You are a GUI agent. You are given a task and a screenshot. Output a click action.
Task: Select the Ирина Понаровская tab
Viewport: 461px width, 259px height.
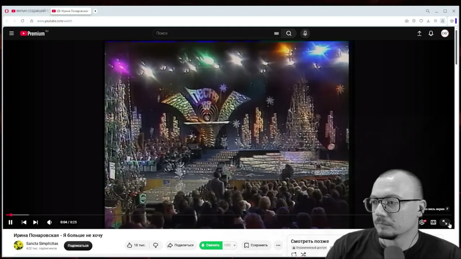pos(71,11)
